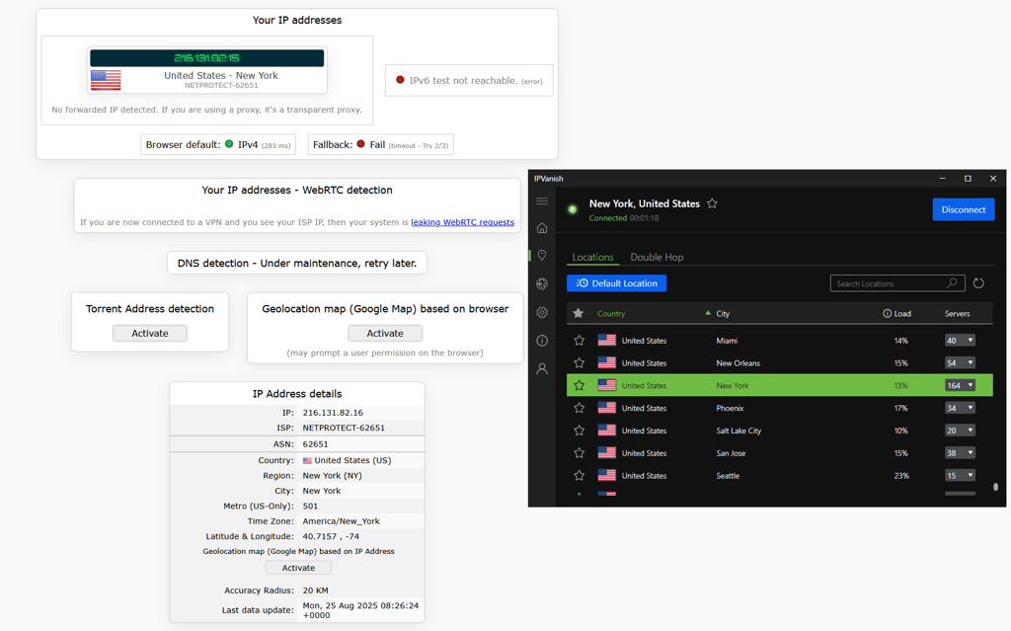Viewport: 1011px width, 631px height.
Task: Click the IP address banner 216.131.82.15
Action: tap(207, 58)
